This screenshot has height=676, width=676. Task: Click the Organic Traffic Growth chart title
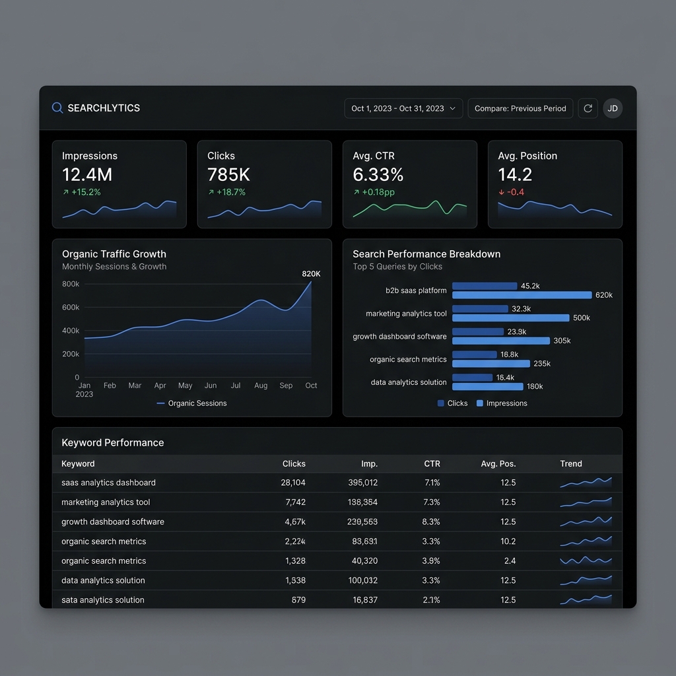point(114,254)
